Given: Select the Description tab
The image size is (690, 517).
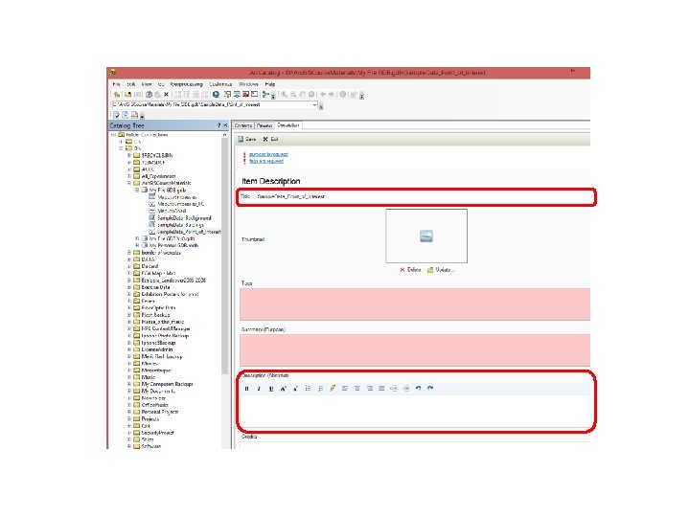Looking at the screenshot, I should [x=288, y=125].
